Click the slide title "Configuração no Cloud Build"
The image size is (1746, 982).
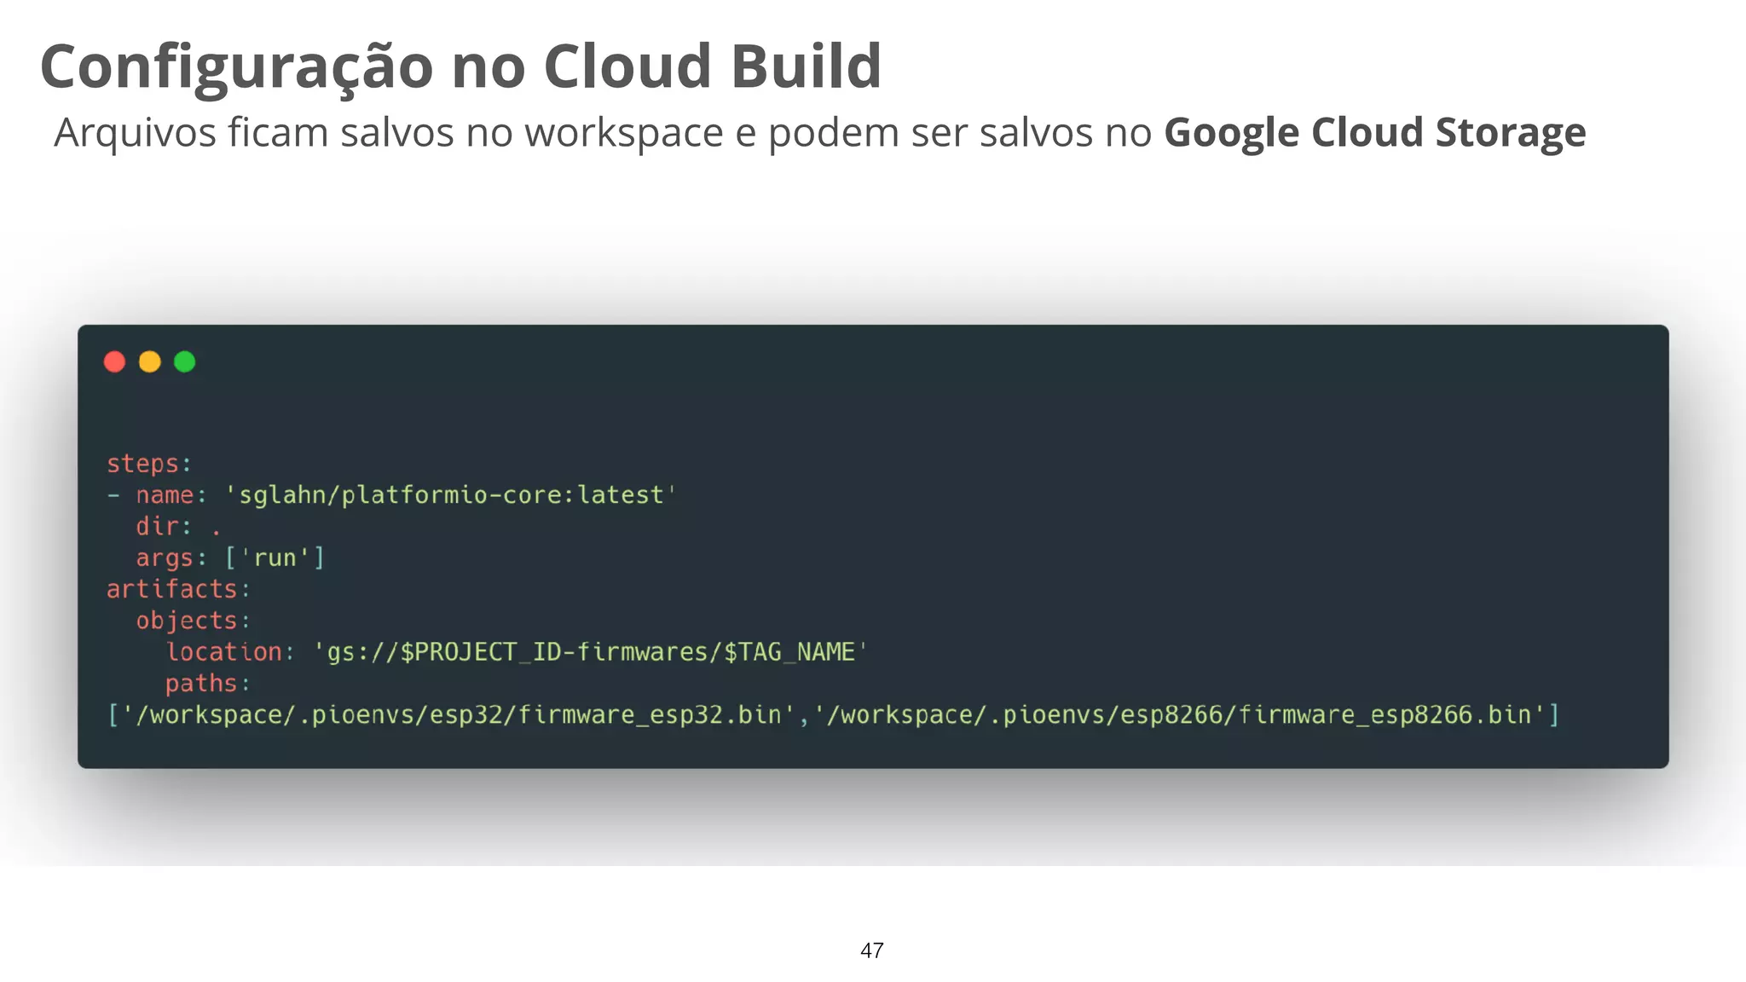tap(460, 66)
